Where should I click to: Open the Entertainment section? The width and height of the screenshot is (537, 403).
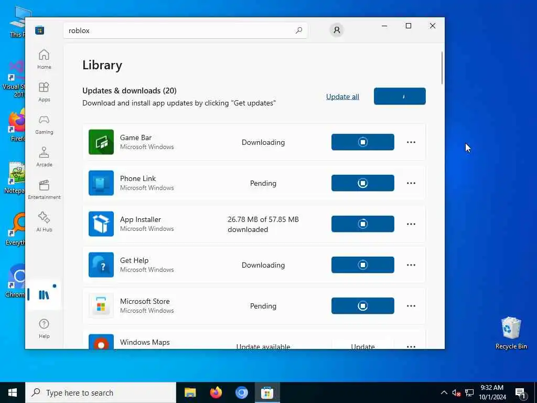click(44, 189)
